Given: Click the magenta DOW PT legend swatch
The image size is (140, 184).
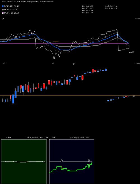Looking at the screenshot, I should click(x=3, y=13).
